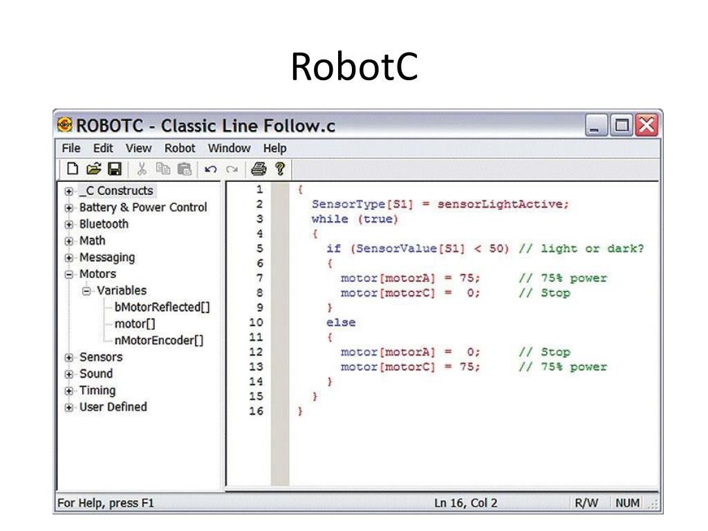
Task: Click 'For Help, press F1' status text
Action: pos(106,503)
